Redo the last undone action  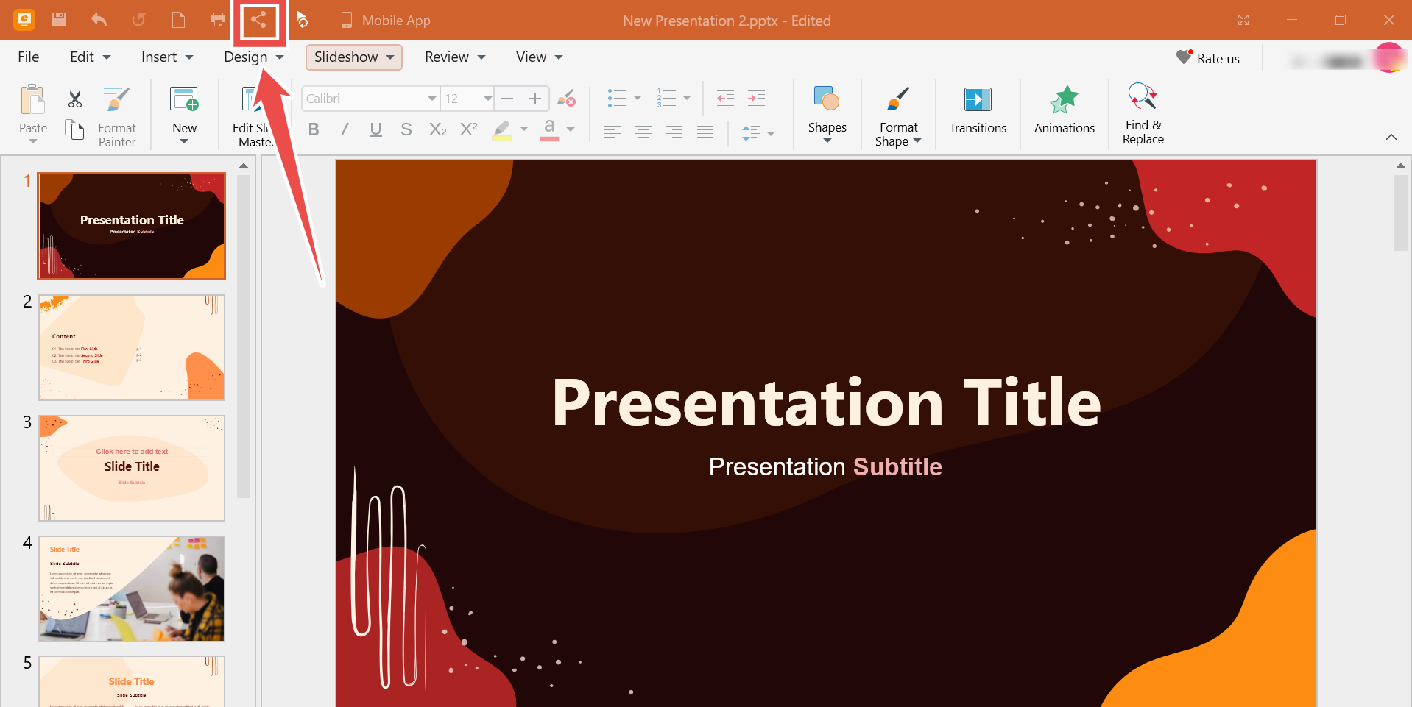pyautogui.click(x=138, y=20)
